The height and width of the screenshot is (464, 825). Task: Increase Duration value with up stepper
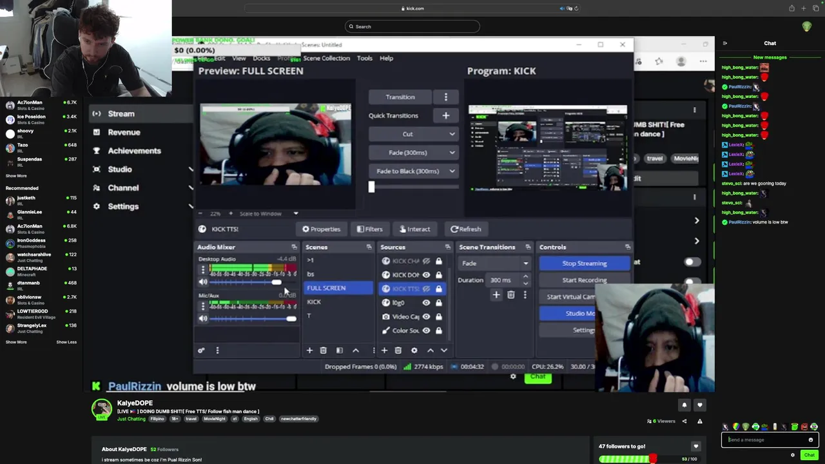click(525, 276)
